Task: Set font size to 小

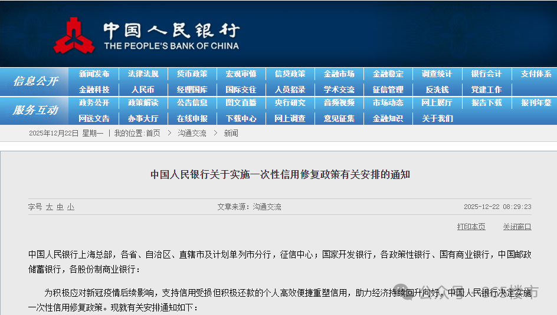Action: click(x=71, y=207)
